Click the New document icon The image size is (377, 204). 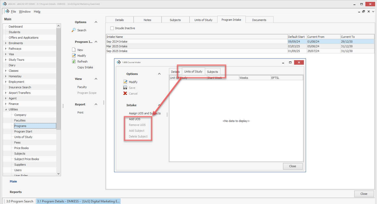pos(74,50)
